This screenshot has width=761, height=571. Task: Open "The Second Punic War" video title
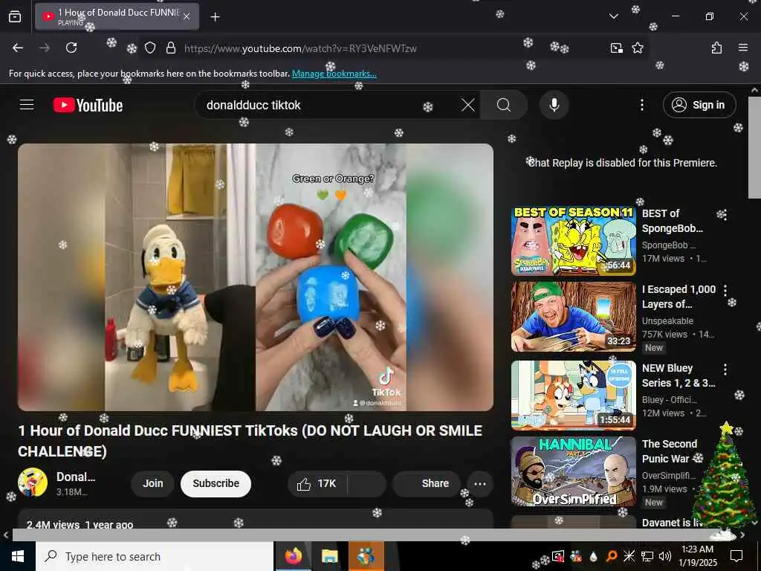pyautogui.click(x=670, y=451)
